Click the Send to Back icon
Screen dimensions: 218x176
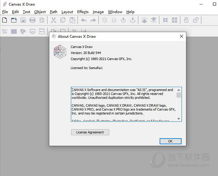114,20
